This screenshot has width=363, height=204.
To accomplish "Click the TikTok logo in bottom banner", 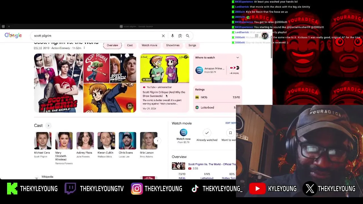I will (195, 189).
